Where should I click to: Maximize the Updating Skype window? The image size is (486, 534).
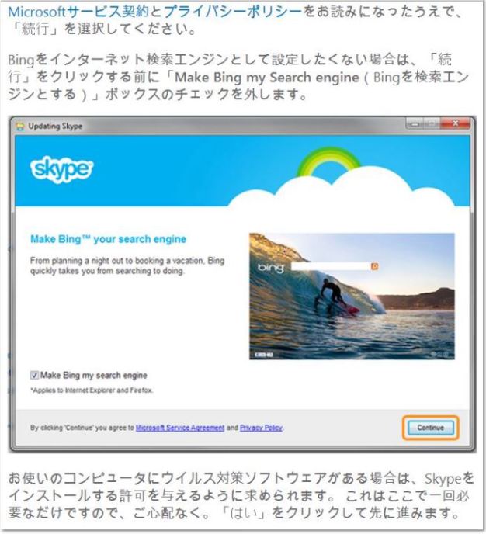(431, 123)
